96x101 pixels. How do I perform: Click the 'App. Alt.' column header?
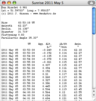pyautogui.click(x=45, y=44)
